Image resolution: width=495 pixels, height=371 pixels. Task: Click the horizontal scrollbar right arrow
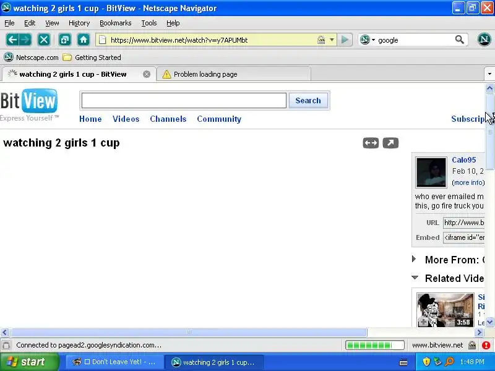coord(479,332)
